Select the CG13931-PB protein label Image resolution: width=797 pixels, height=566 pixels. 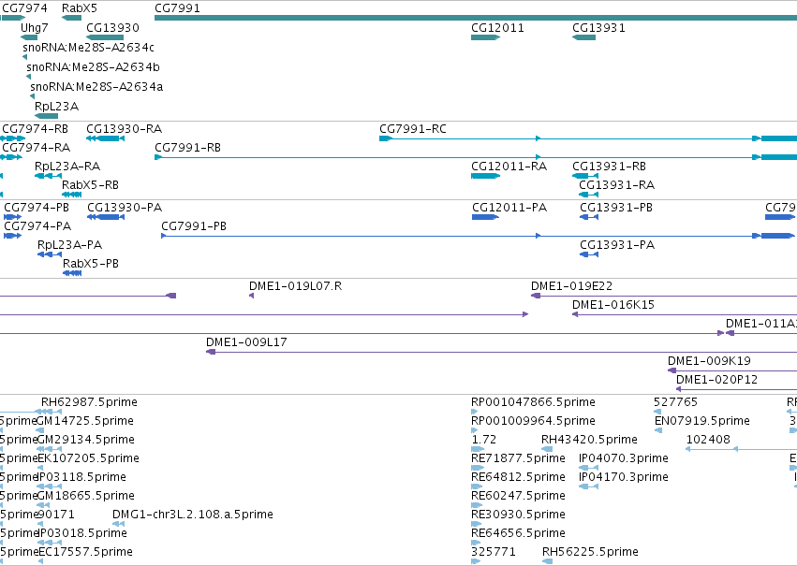point(616,208)
